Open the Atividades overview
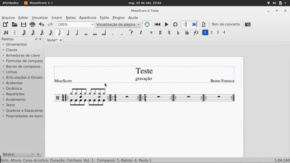 tap(10, 3)
